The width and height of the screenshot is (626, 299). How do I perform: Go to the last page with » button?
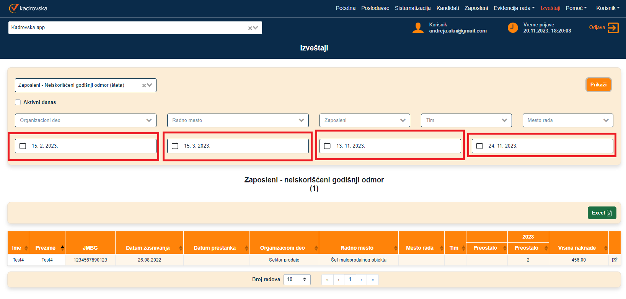click(373, 280)
